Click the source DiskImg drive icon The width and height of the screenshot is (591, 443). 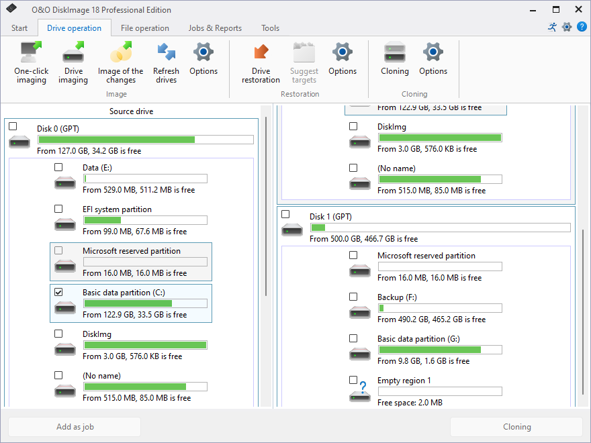pos(65,349)
